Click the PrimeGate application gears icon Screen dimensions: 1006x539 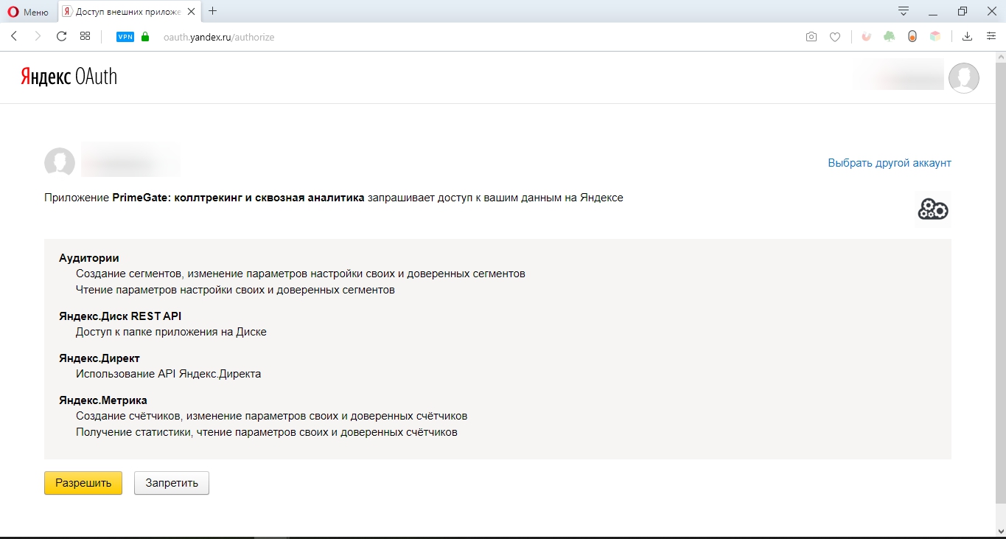[x=933, y=209]
